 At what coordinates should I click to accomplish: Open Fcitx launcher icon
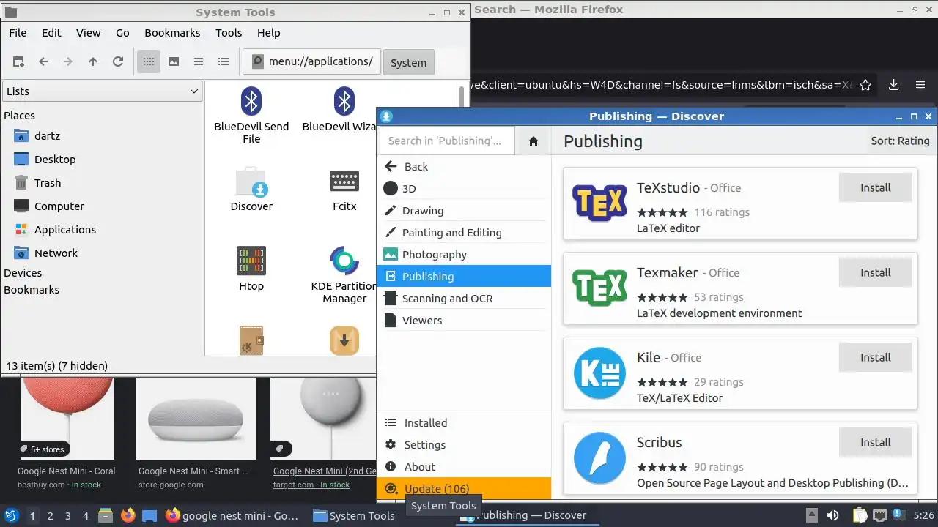(344, 189)
